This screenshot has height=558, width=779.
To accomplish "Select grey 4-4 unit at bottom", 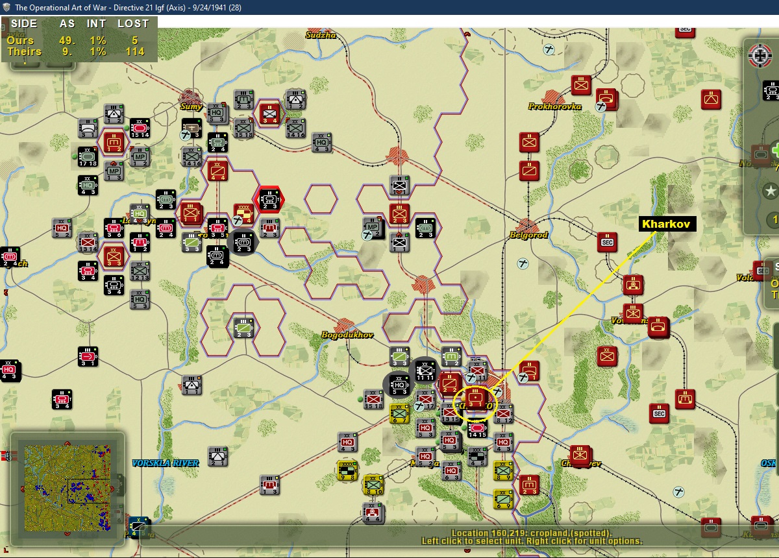I will [x=373, y=513].
